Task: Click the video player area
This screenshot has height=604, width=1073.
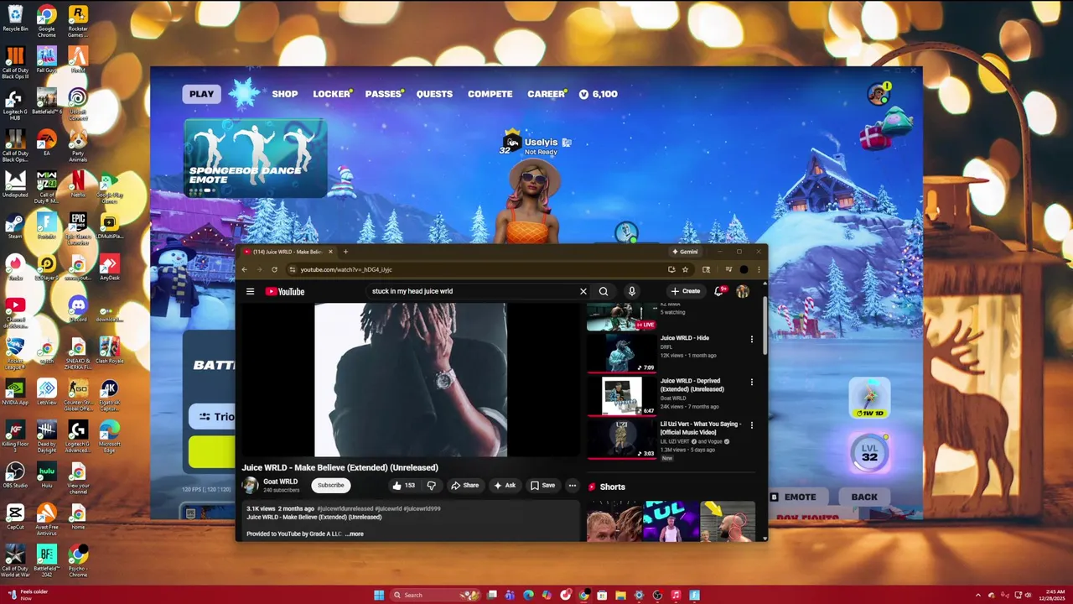Action: (411, 380)
